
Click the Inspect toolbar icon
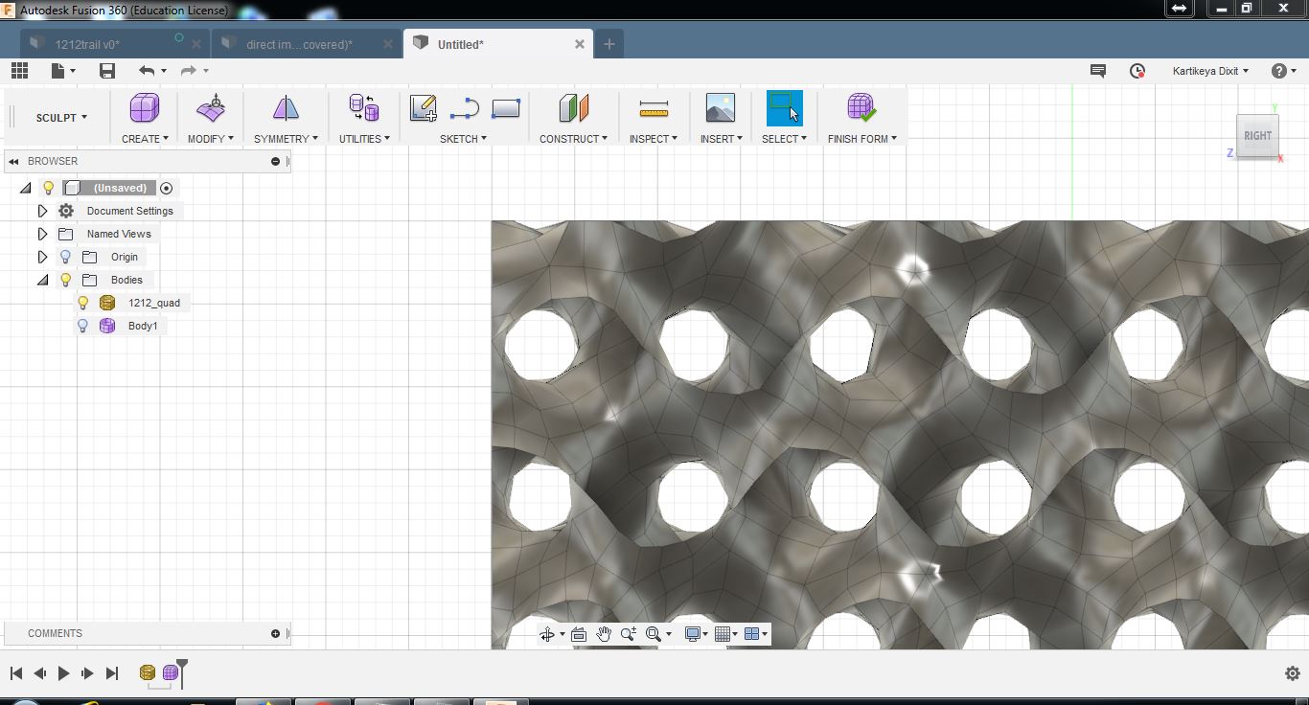click(653, 107)
